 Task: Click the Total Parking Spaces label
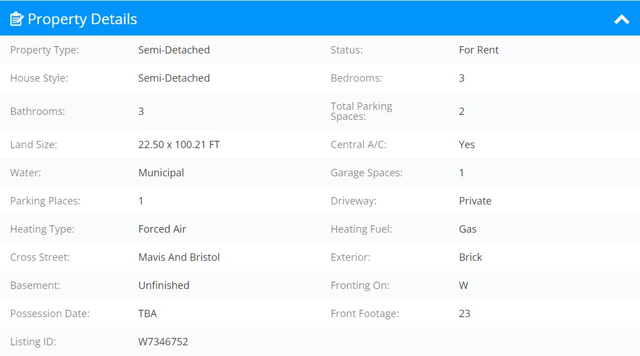pos(361,111)
